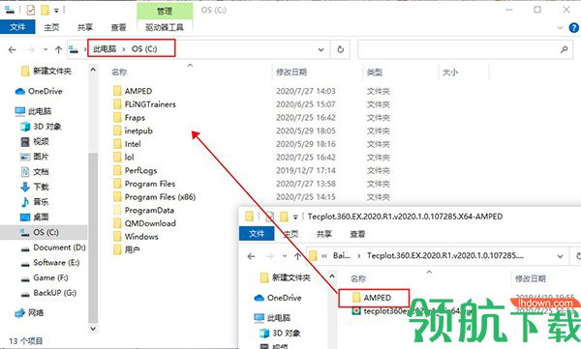The image size is (581, 349).
Task: Sort by 名称 column in the C: window
Action: pos(119,73)
